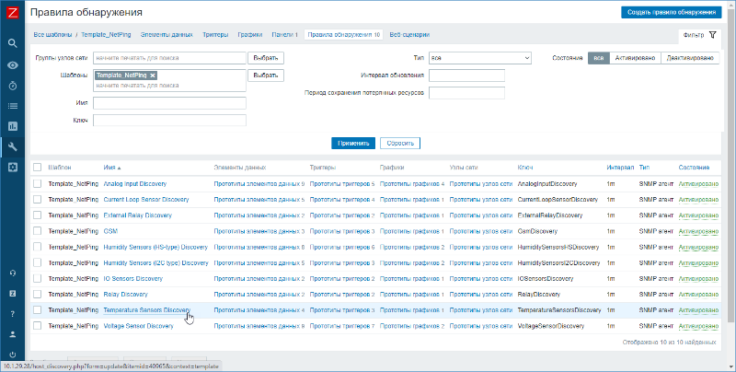Open the Inventory list icon menu

point(13,106)
